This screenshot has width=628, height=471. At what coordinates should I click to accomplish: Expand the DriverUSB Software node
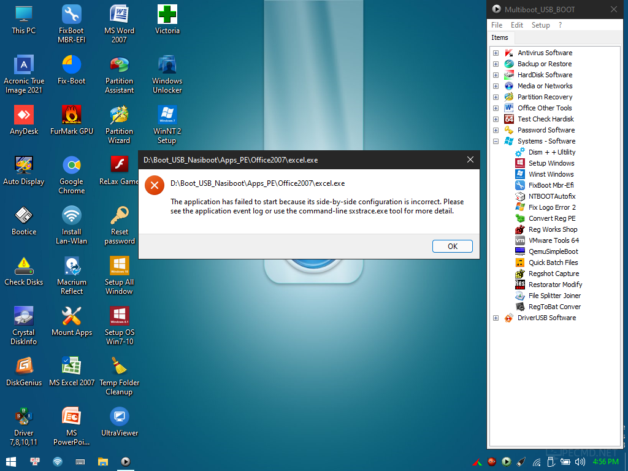pos(496,318)
